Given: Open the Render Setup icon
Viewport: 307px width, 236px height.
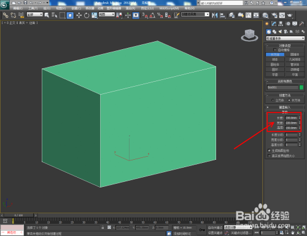Looking at the screenshot, I should [x=274, y=15].
